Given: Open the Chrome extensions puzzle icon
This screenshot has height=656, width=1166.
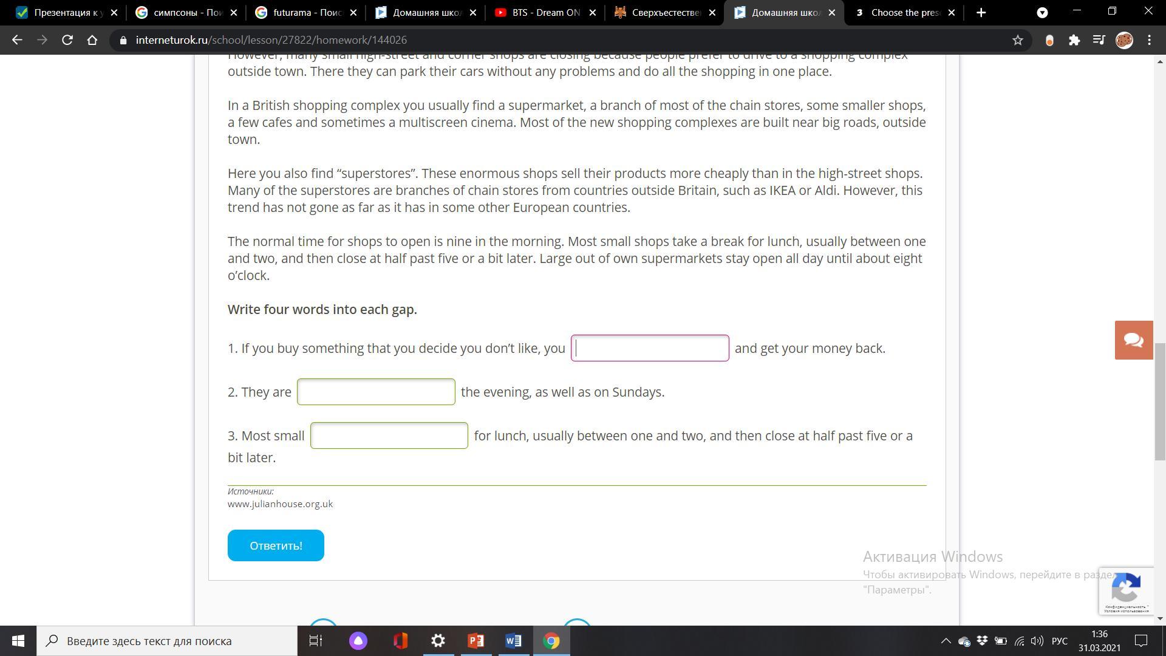Looking at the screenshot, I should click(1074, 40).
